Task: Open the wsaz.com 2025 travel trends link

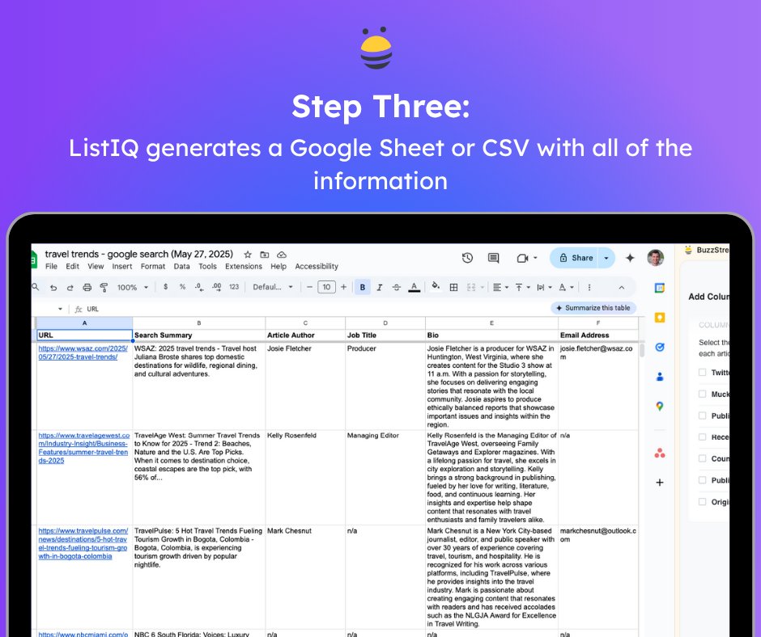Action: pyautogui.click(x=83, y=352)
